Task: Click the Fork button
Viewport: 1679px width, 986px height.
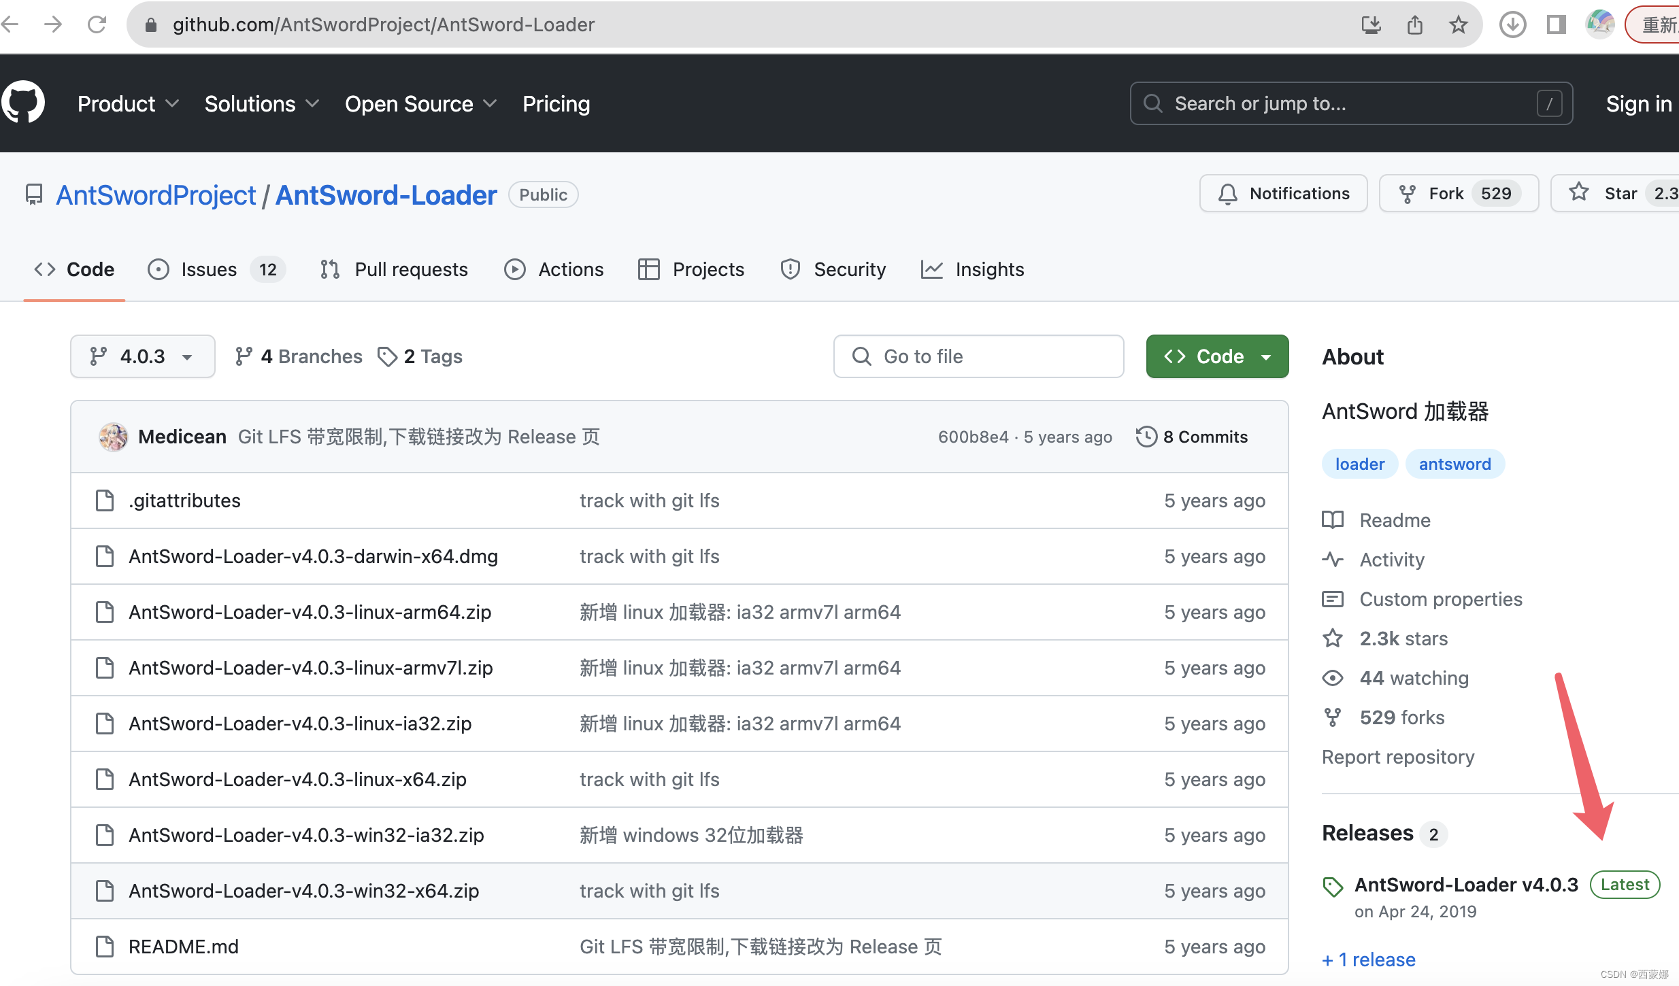Action: [1459, 194]
